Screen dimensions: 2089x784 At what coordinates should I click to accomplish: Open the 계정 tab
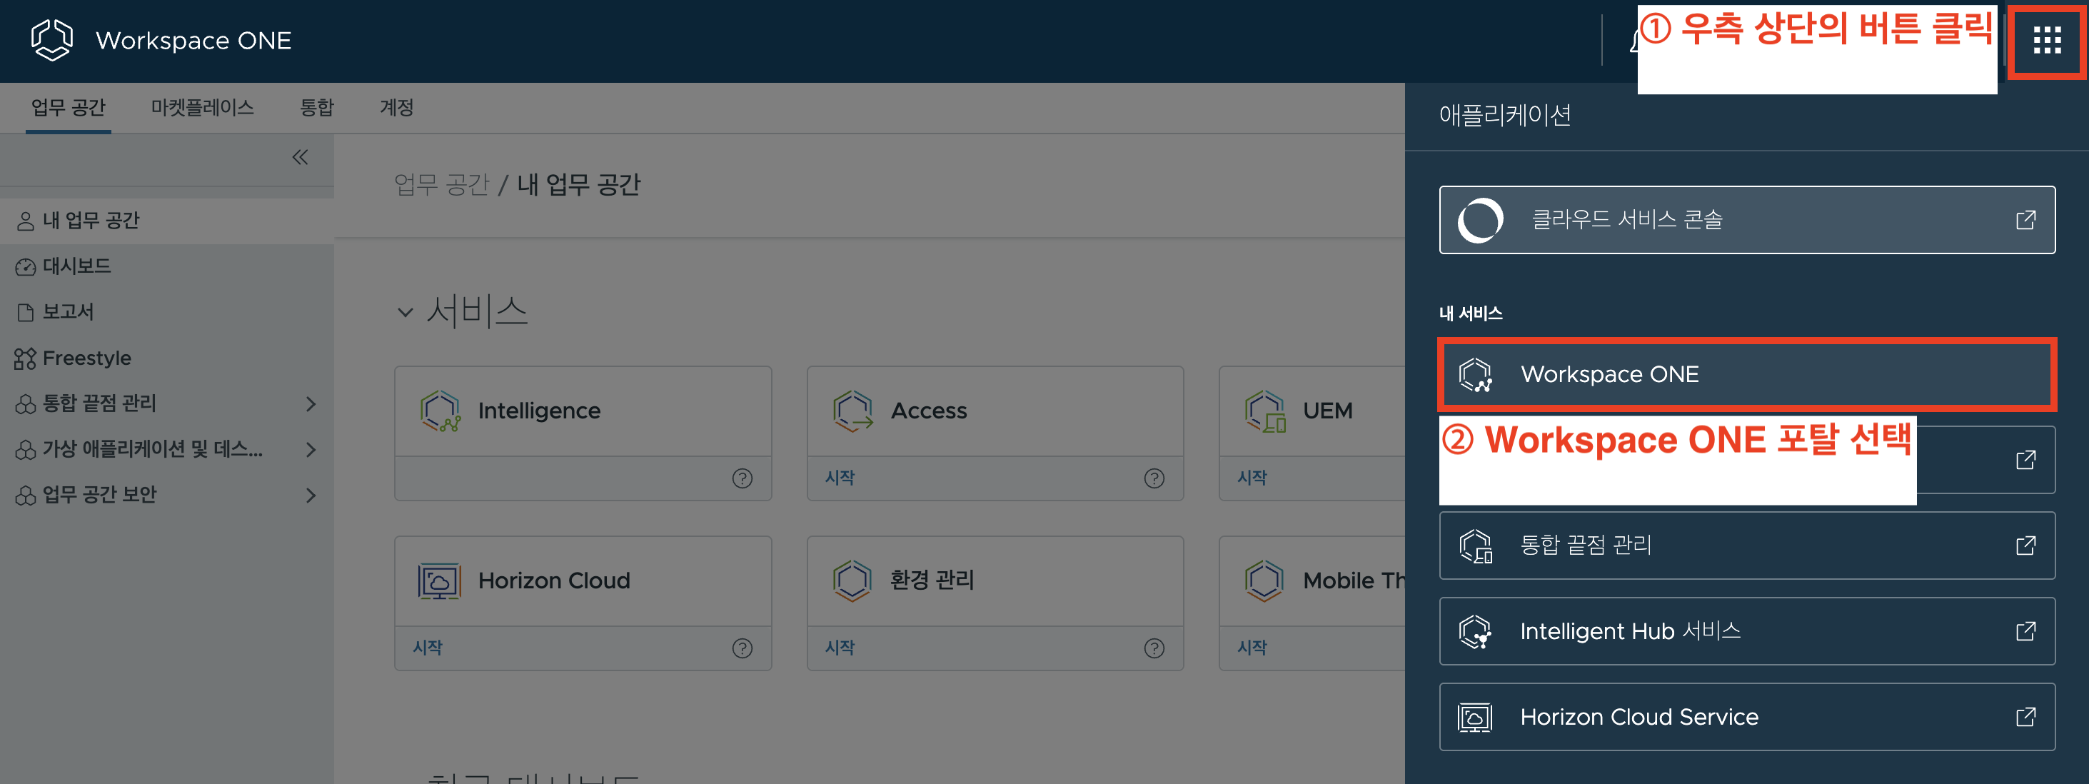pyautogui.click(x=396, y=108)
